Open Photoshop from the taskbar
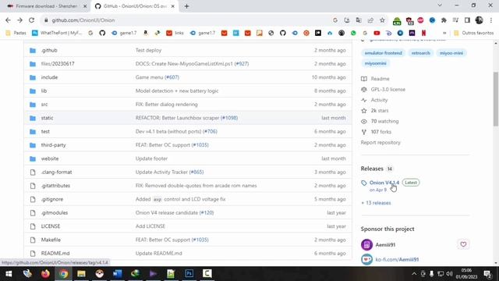 coord(189,274)
